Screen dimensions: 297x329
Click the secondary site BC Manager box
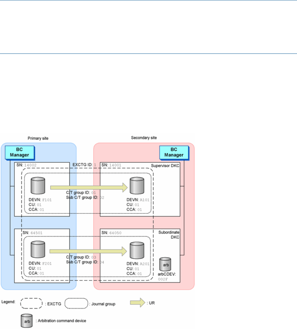[174, 153]
